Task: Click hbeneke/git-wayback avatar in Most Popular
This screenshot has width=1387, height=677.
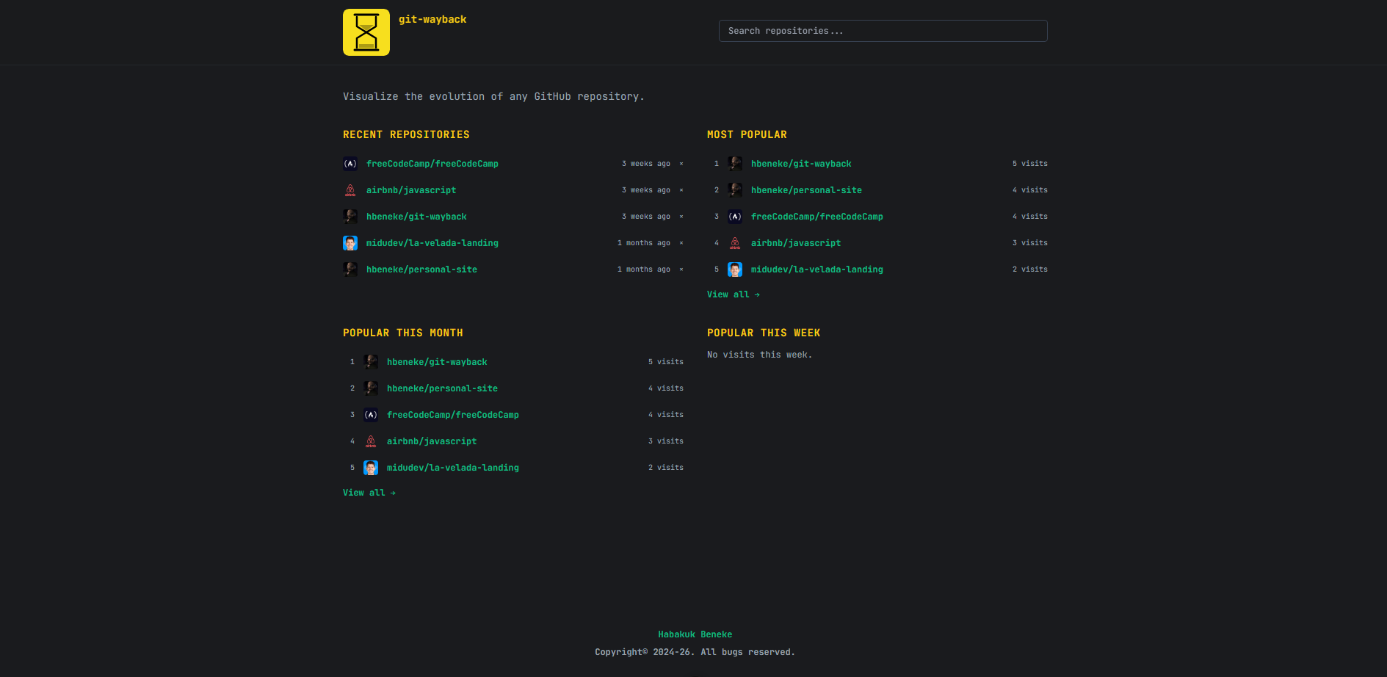Action: click(735, 164)
